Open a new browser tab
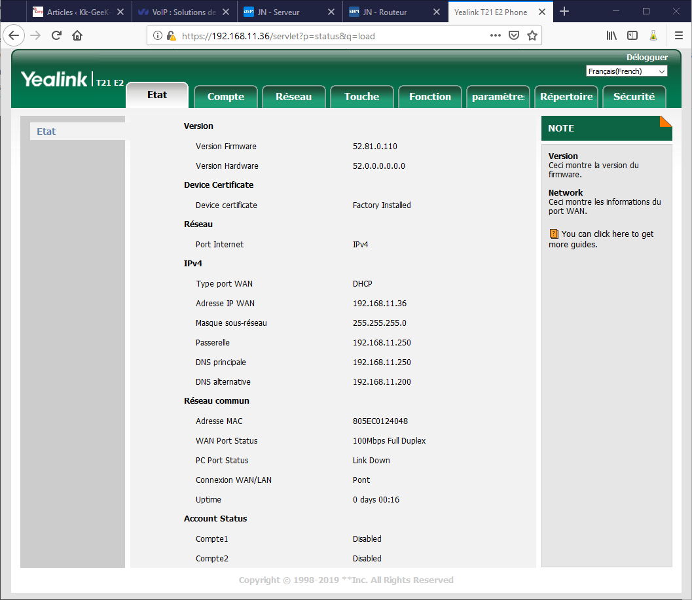The width and height of the screenshot is (692, 600). [564, 11]
